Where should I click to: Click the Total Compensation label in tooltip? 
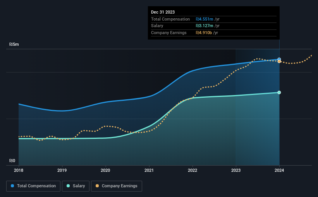coord(170,19)
